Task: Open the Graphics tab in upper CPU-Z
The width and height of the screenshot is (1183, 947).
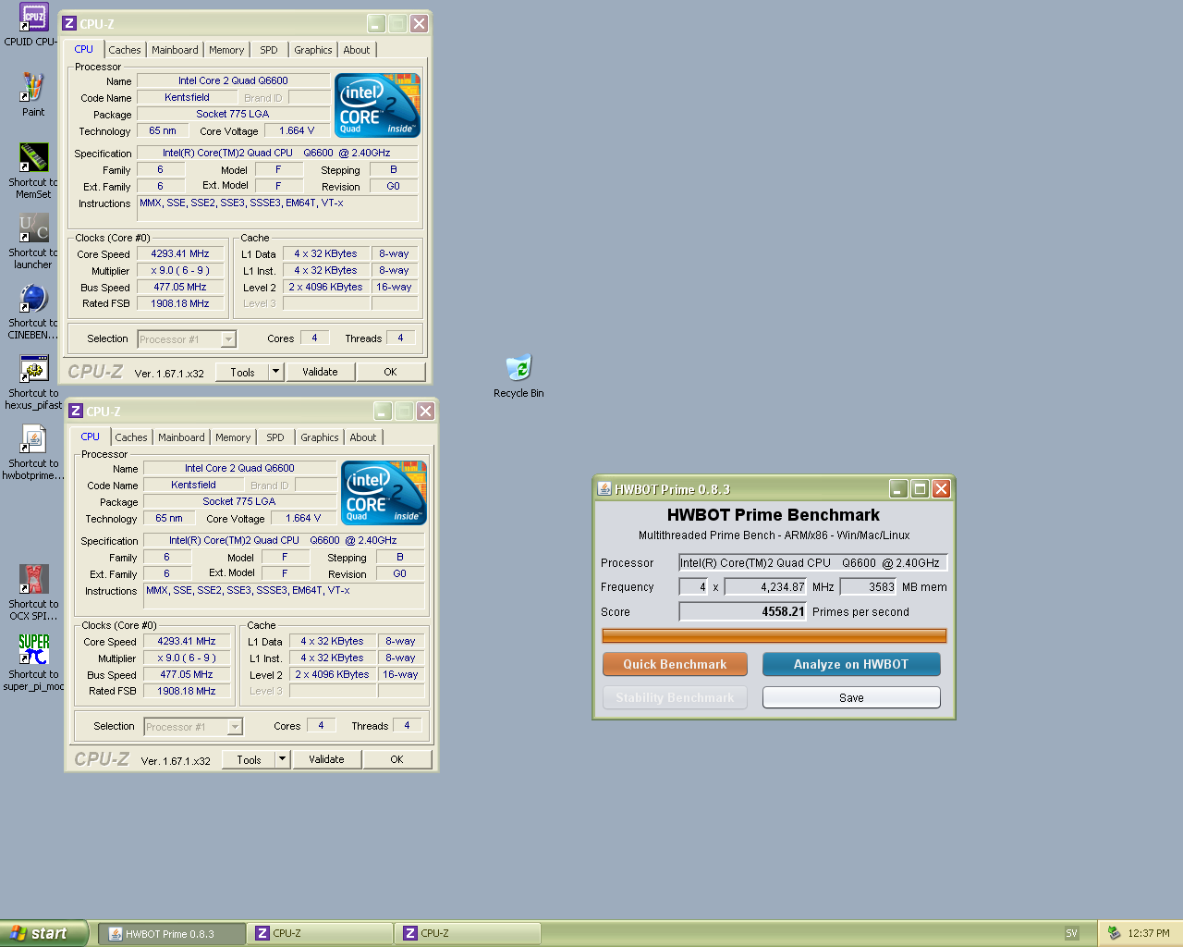Action: coord(313,50)
